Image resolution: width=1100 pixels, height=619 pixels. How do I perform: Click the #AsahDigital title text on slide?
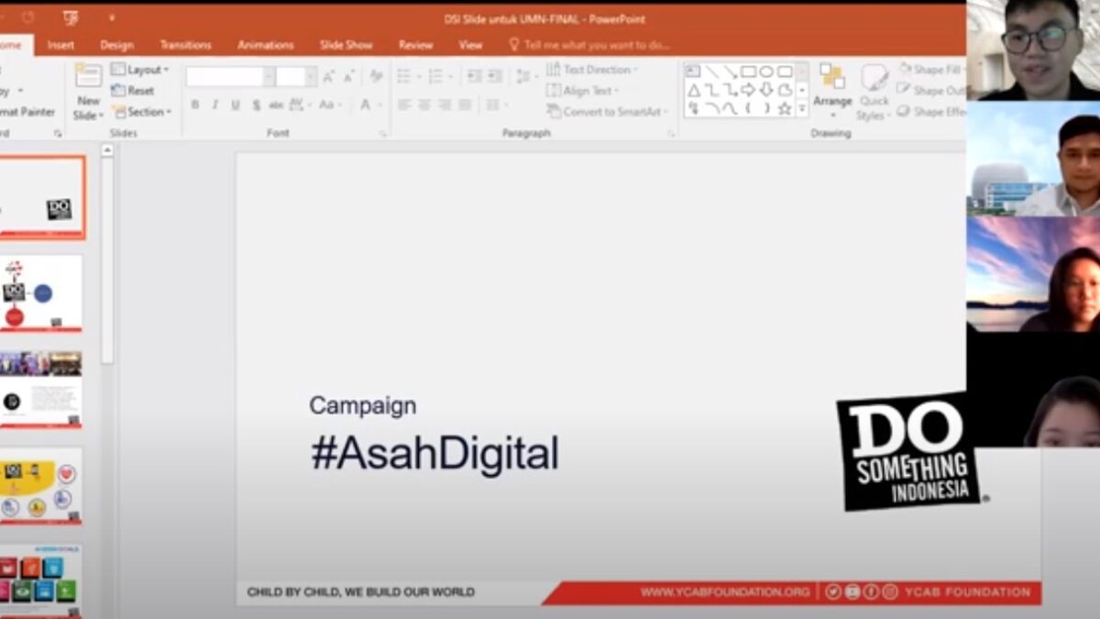pos(434,454)
